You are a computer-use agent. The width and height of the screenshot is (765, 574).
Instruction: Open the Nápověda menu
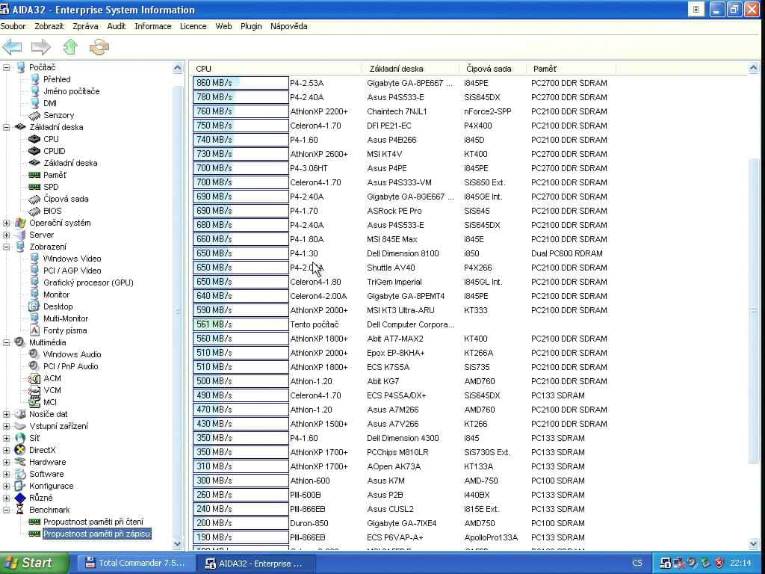click(x=289, y=26)
